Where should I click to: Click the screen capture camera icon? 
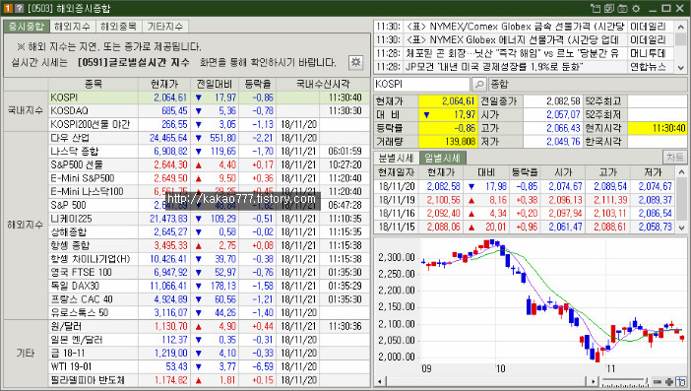(x=622, y=9)
